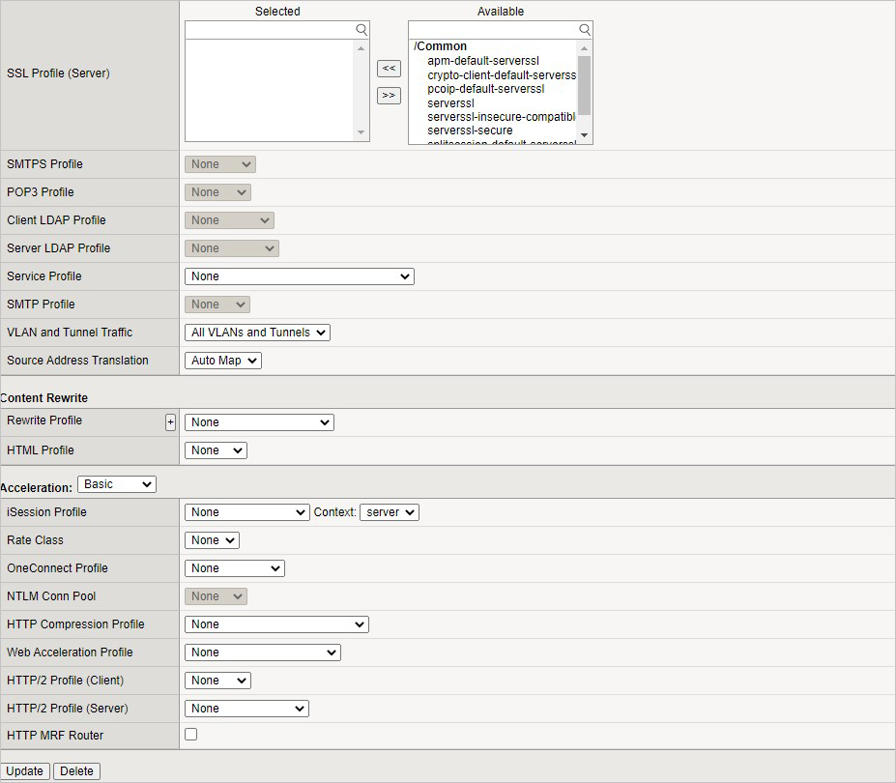Click the Selected list search input field
The height and width of the screenshot is (783, 896).
pyautogui.click(x=271, y=30)
